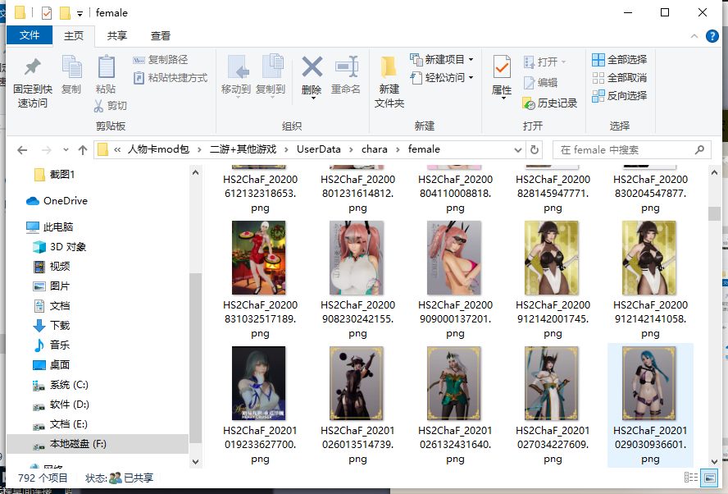Select thumbnail HS2ChaF_20201026132431640.png

(454, 383)
